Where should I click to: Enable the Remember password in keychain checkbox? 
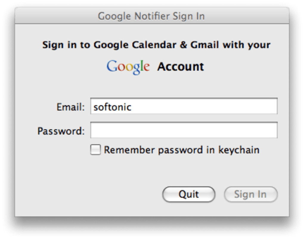pyautogui.click(x=95, y=150)
